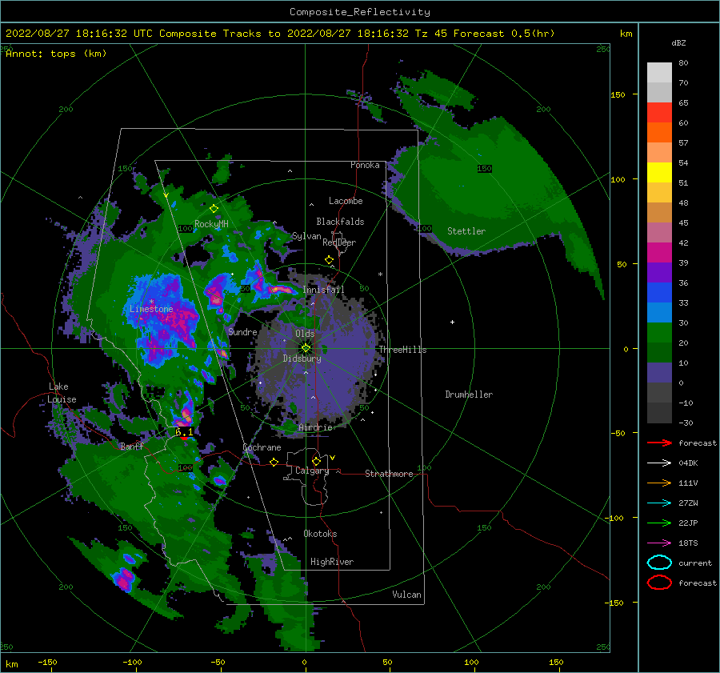Image resolution: width=720 pixels, height=673 pixels.
Task: Click the Didsbury city label
Action: tap(302, 359)
